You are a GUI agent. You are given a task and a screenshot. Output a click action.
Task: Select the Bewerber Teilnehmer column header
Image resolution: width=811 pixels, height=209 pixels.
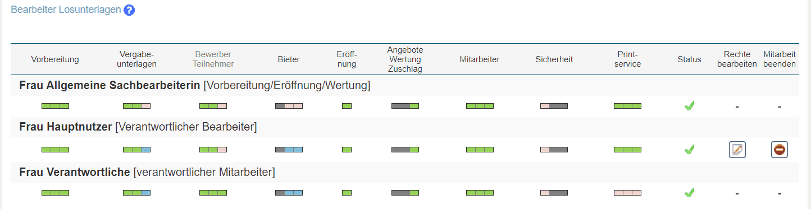213,59
